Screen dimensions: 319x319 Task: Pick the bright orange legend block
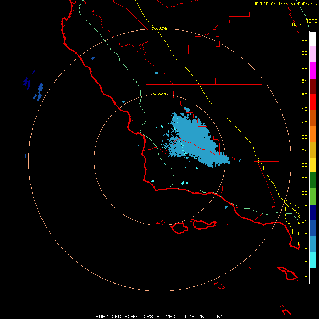coord(313,134)
